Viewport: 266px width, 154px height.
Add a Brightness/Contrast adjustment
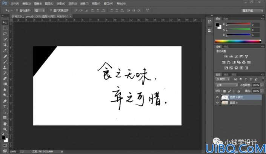(226, 57)
